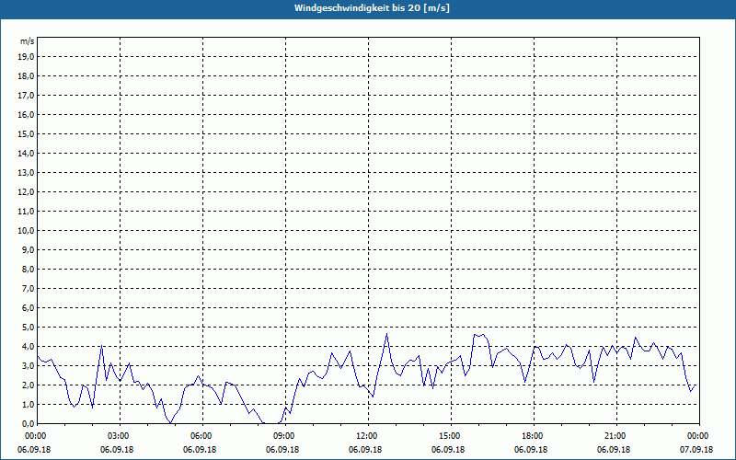
Task: Choose the 12,0 y-axis label
Action: tap(26, 191)
